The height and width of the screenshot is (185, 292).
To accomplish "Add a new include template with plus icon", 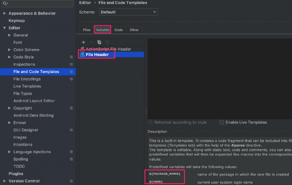I will 84,42.
